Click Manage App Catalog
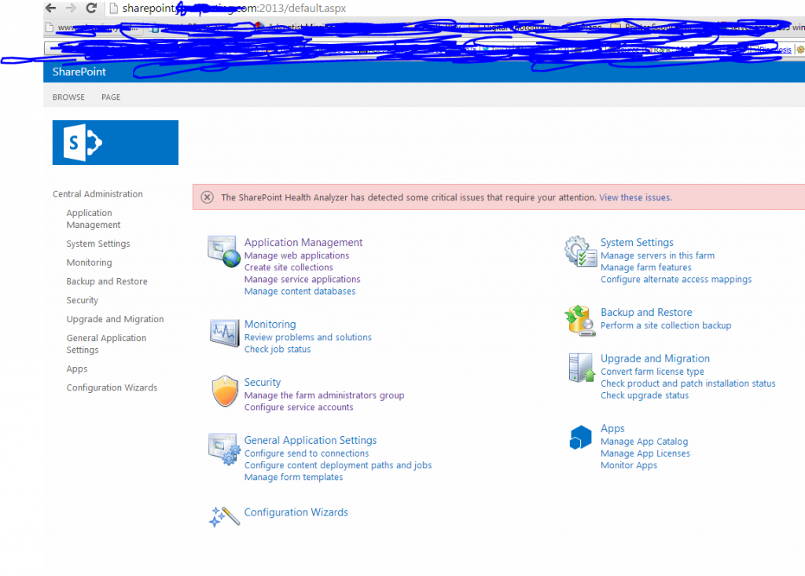The height and width of the screenshot is (576, 805). (645, 442)
